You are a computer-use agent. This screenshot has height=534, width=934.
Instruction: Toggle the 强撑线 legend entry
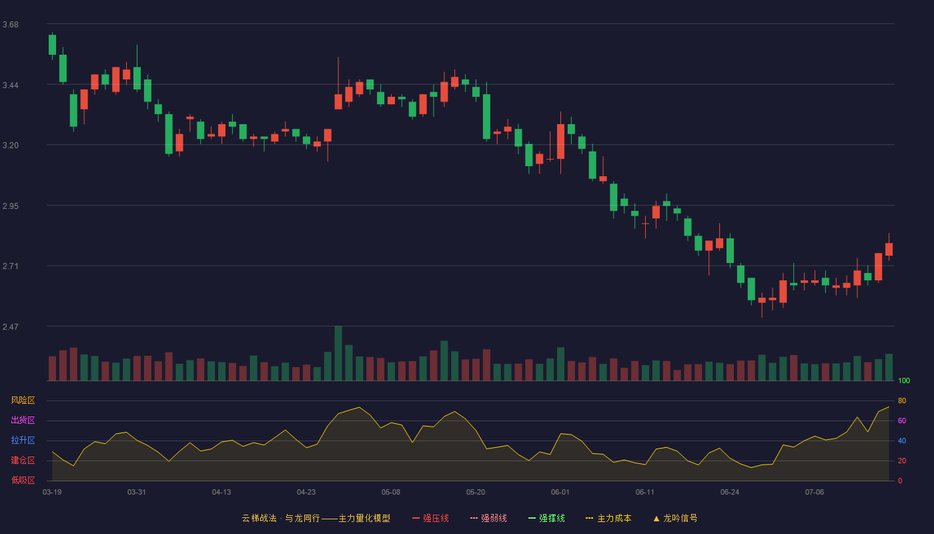(x=546, y=518)
